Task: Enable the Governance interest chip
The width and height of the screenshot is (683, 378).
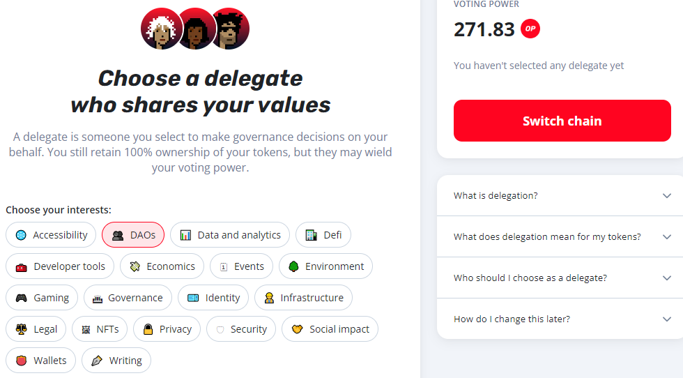Action: [x=128, y=298]
